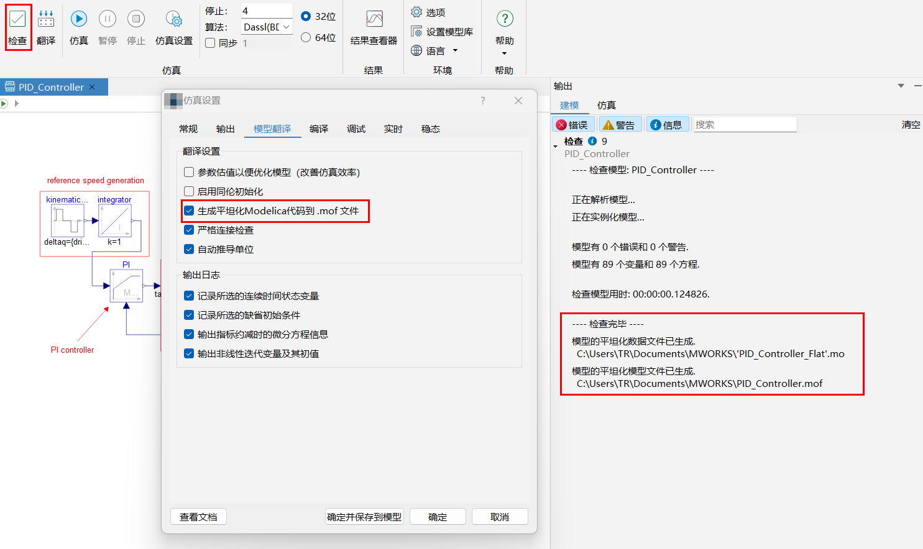Click the 确定并保存到模型 button
This screenshot has width=923, height=549.
364,517
